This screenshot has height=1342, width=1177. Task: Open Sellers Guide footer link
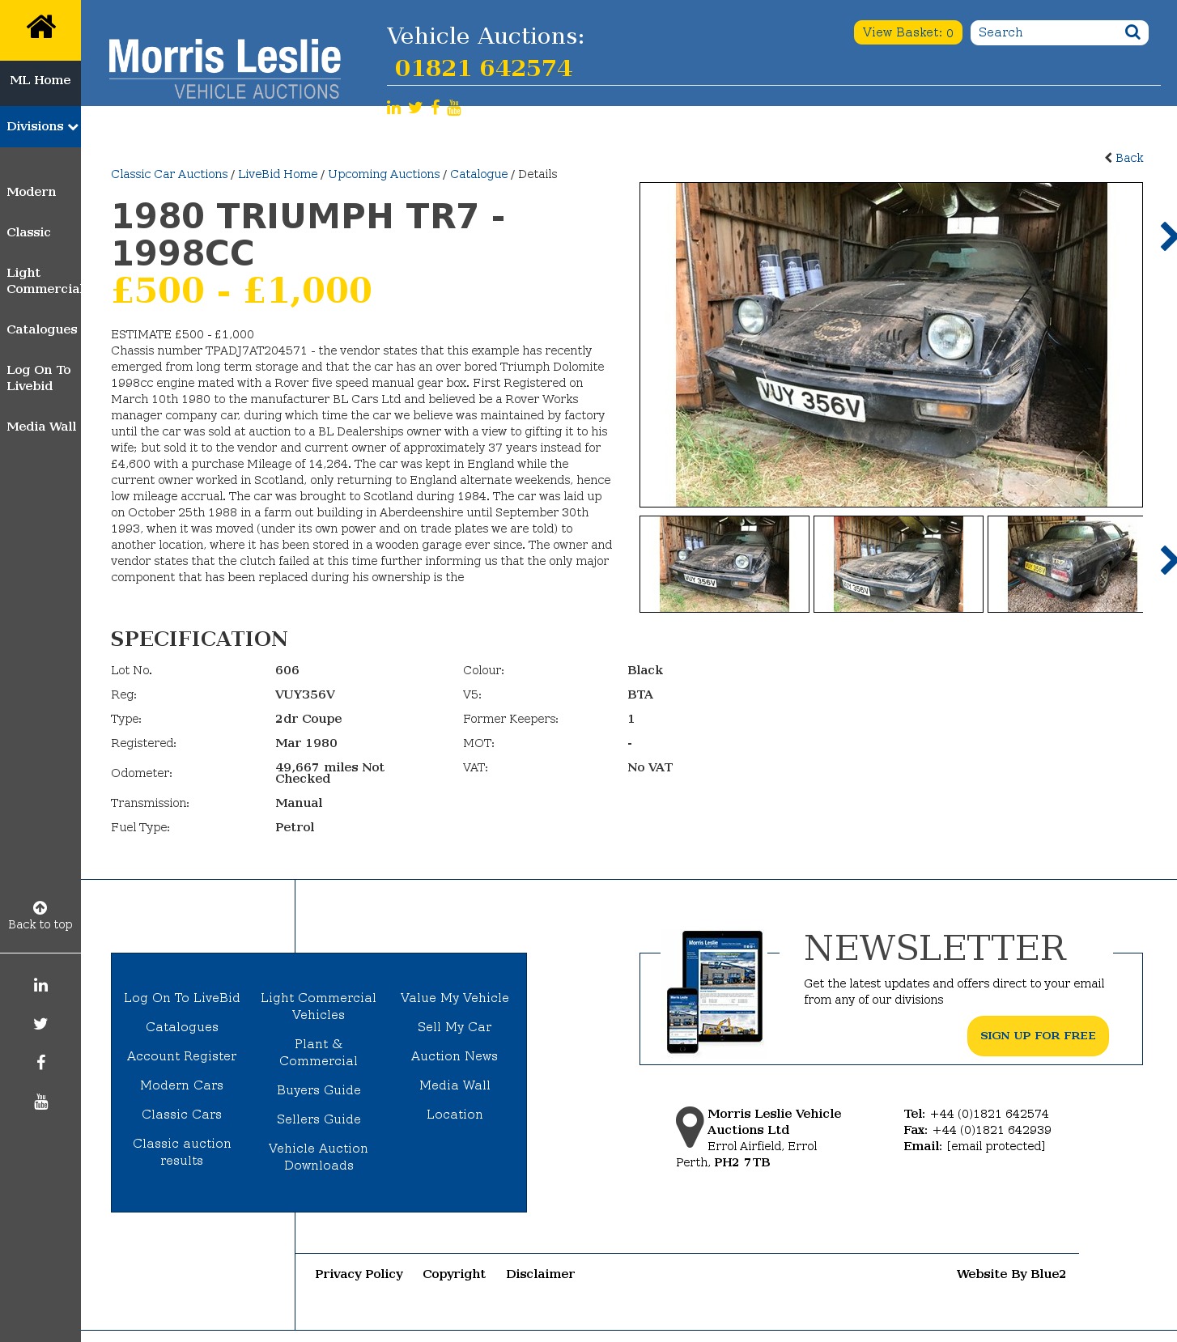tap(319, 1119)
